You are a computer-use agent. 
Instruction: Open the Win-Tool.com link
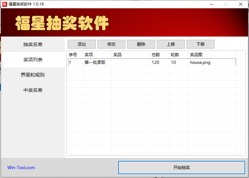pos(21,168)
